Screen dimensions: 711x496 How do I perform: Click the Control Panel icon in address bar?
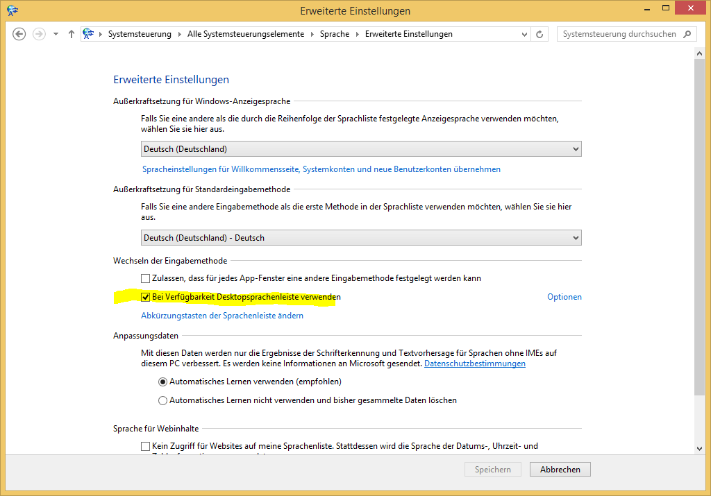tap(88, 33)
